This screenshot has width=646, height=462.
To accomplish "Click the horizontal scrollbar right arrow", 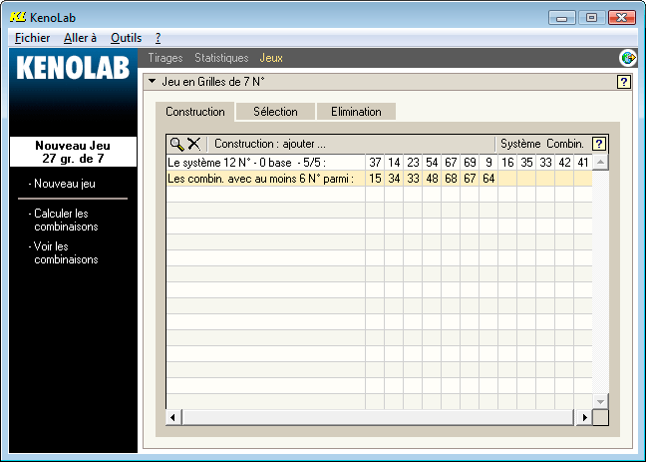I will pyautogui.click(x=584, y=416).
